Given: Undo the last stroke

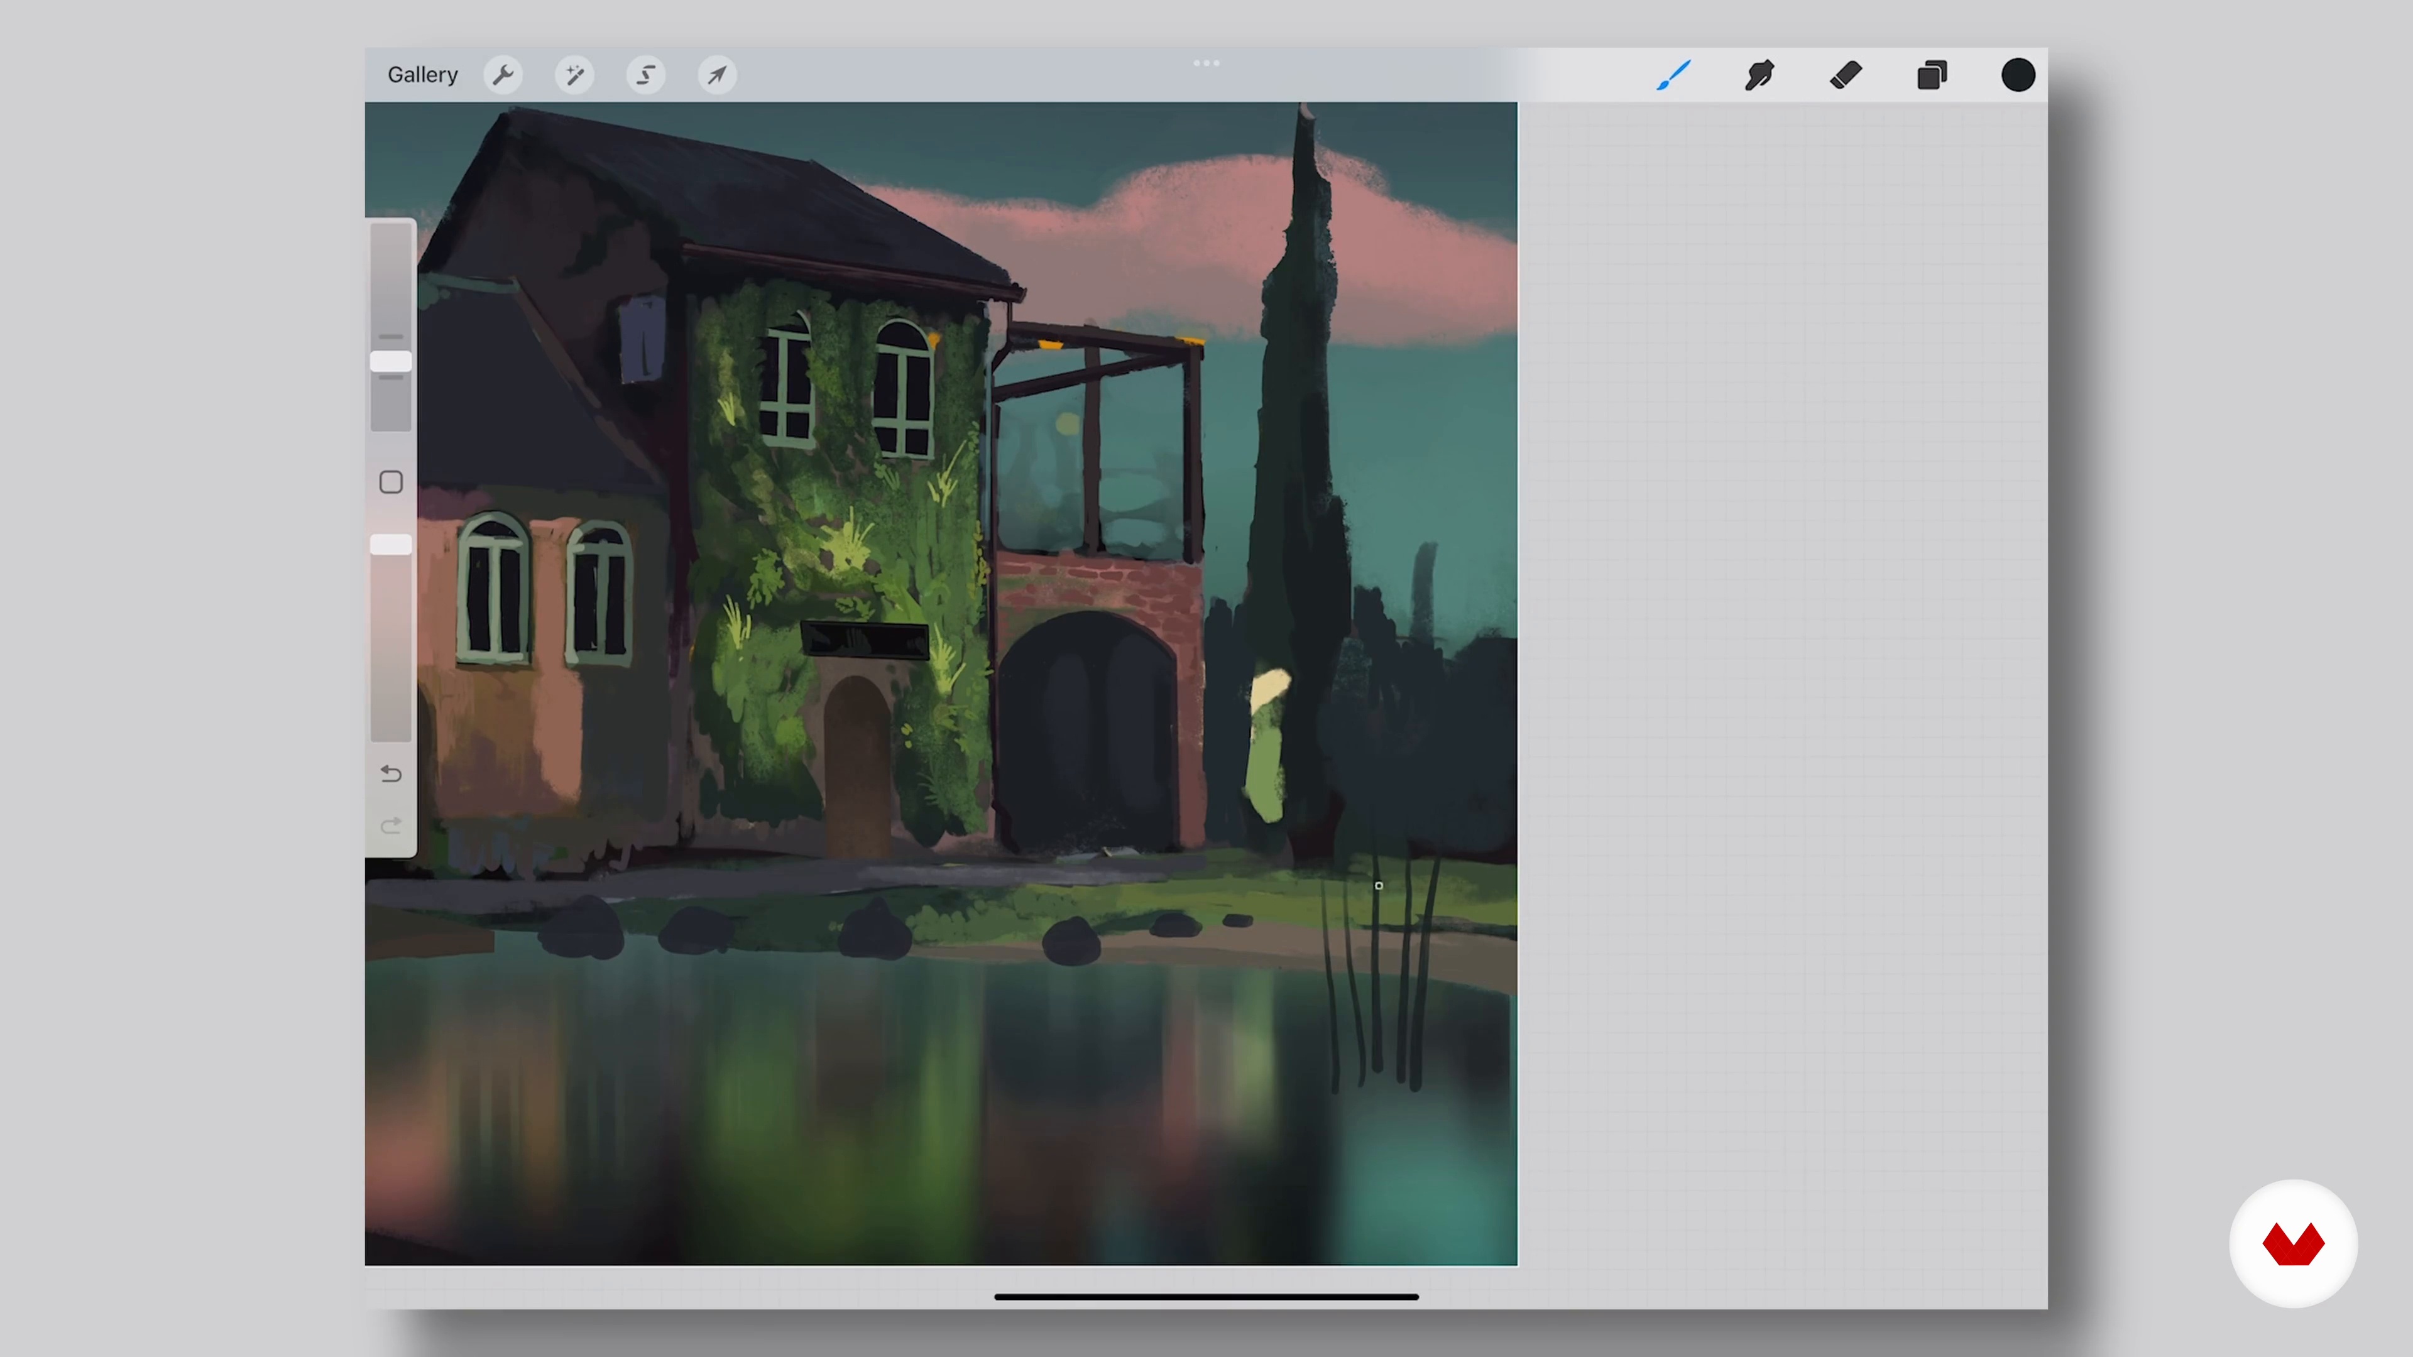Looking at the screenshot, I should 391,773.
